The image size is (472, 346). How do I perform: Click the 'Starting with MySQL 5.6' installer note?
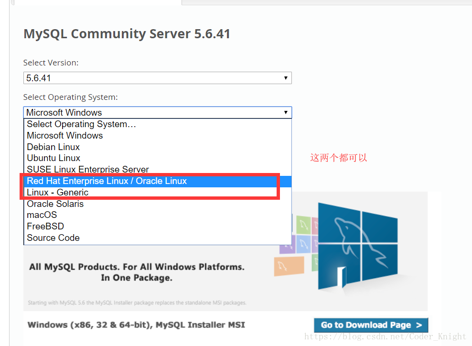[137, 303]
